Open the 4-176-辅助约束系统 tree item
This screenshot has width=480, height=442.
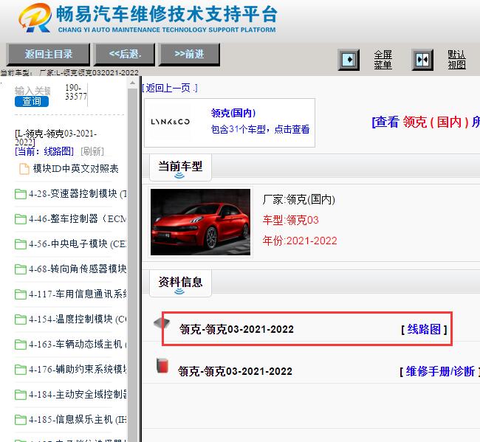tap(78, 369)
